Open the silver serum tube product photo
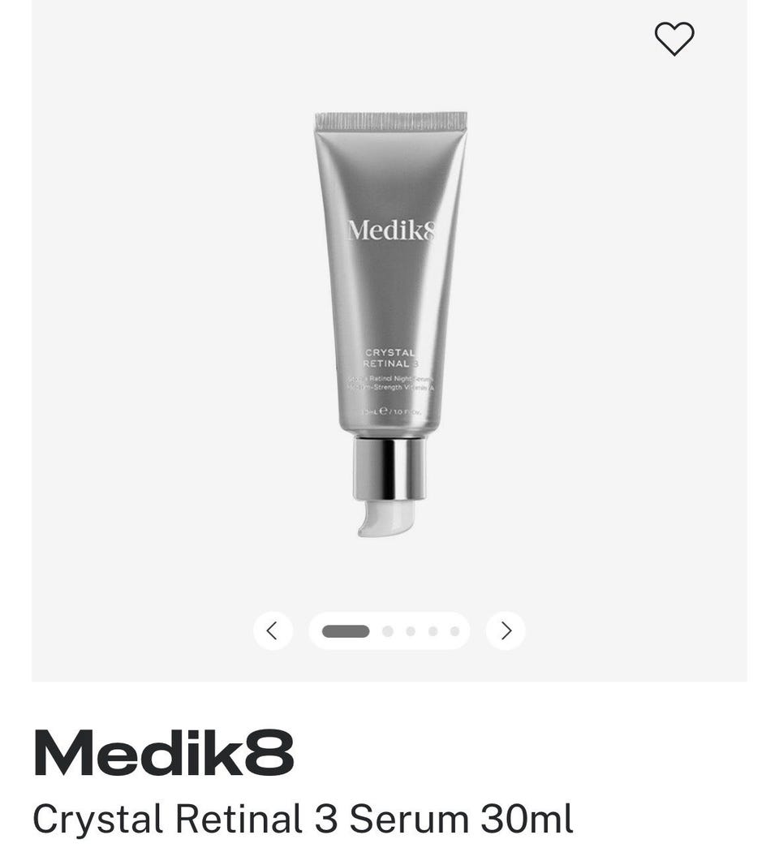 [390, 325]
